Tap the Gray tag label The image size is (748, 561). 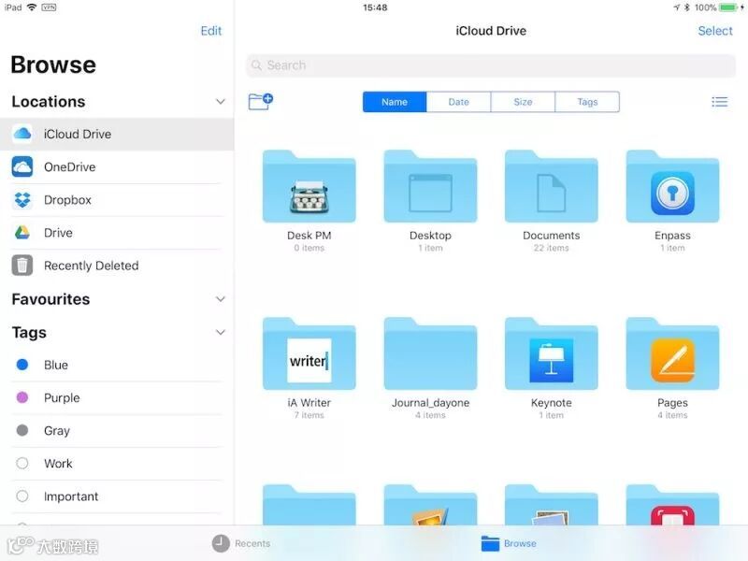[x=57, y=431]
